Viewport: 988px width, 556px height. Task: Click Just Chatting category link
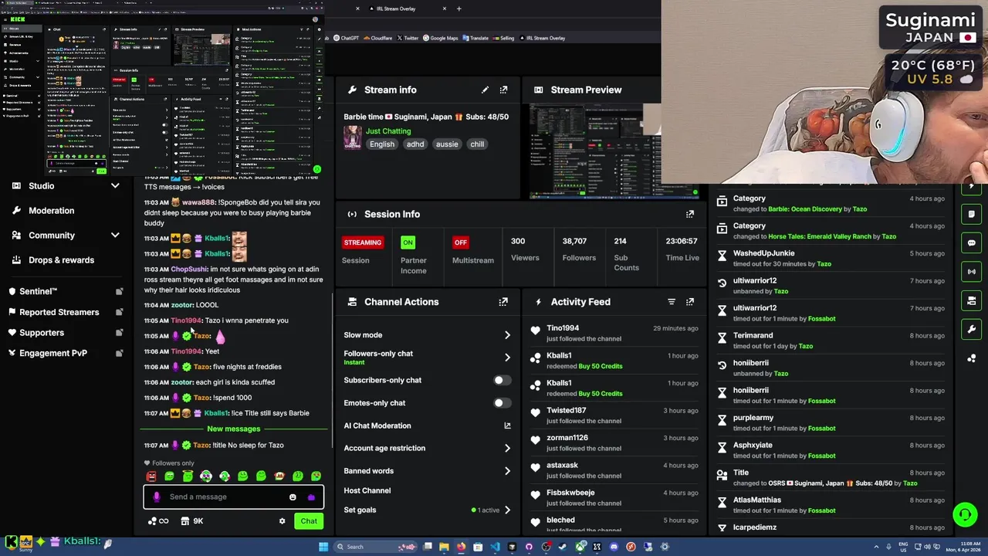pos(388,131)
